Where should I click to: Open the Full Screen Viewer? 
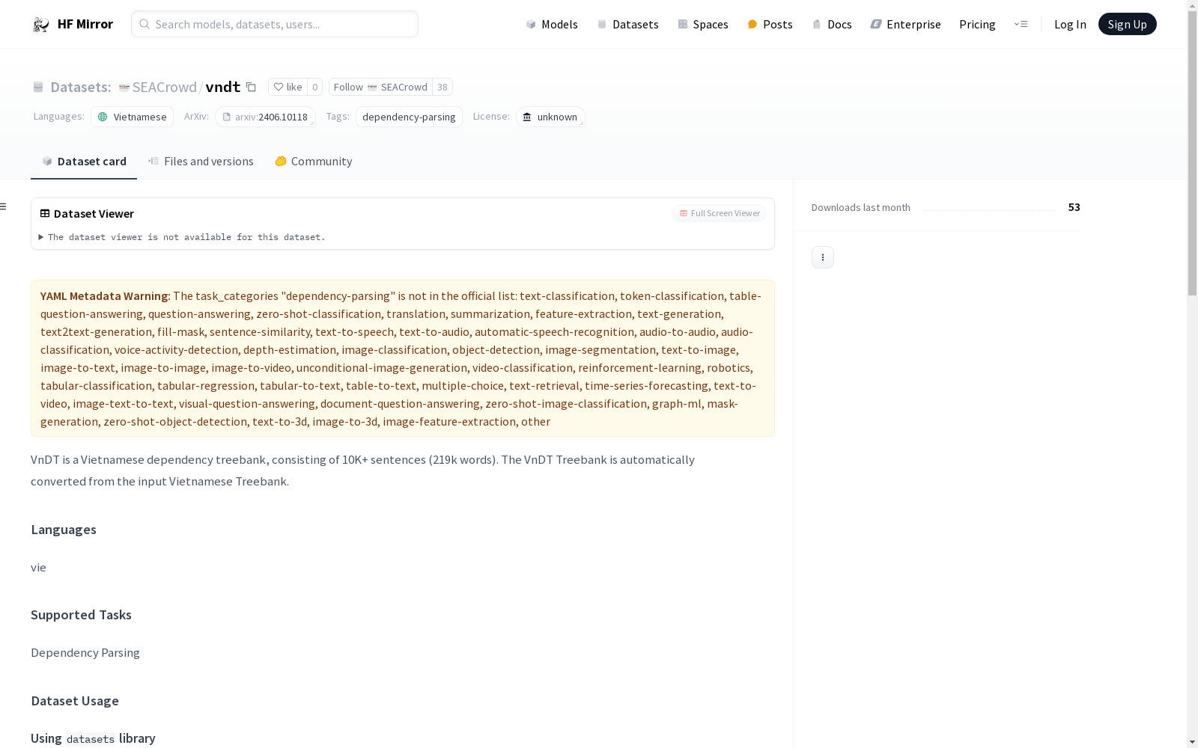tap(720, 213)
